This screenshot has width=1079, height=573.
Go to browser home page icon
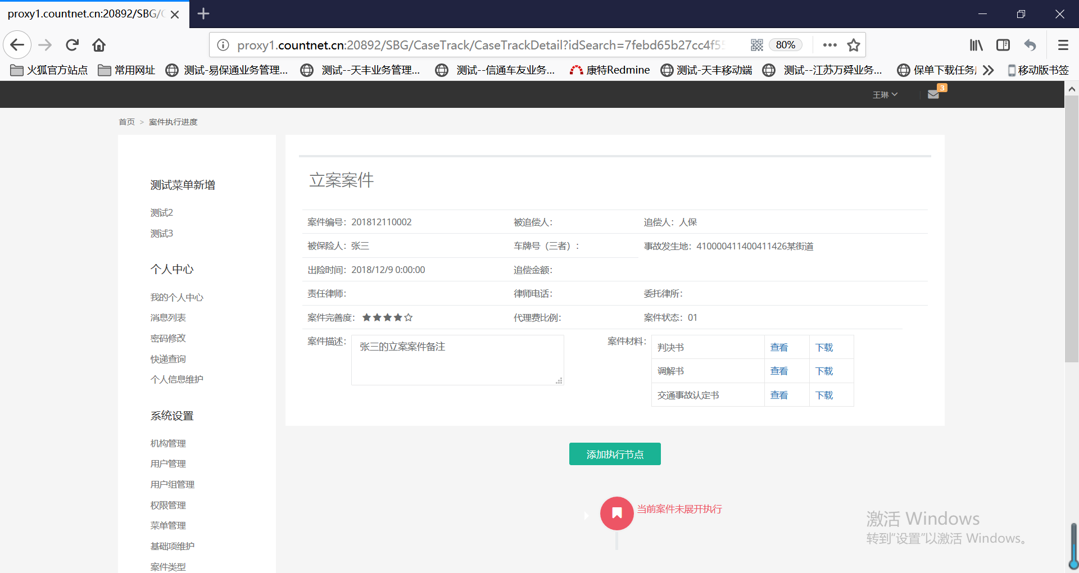99,45
